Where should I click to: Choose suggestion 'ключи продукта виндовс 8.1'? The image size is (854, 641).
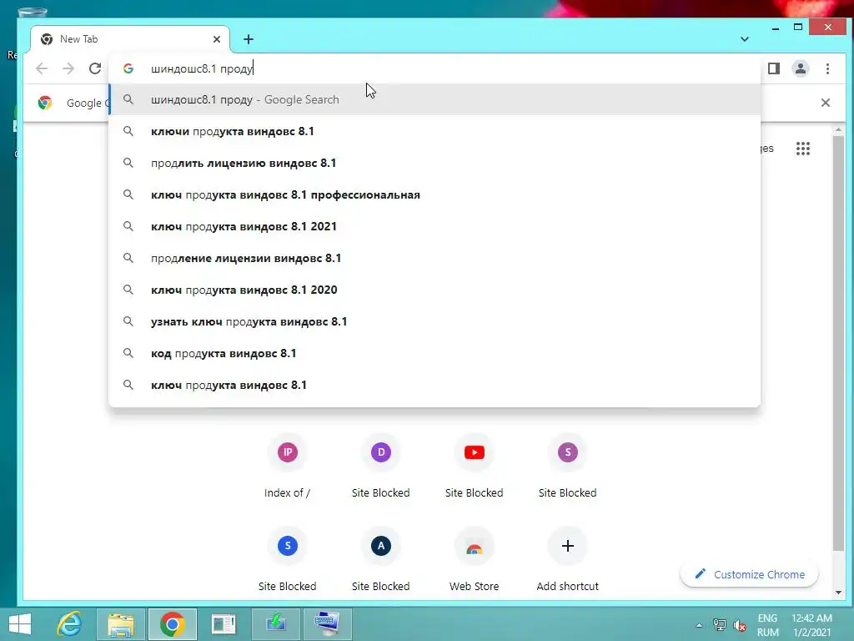click(435, 131)
